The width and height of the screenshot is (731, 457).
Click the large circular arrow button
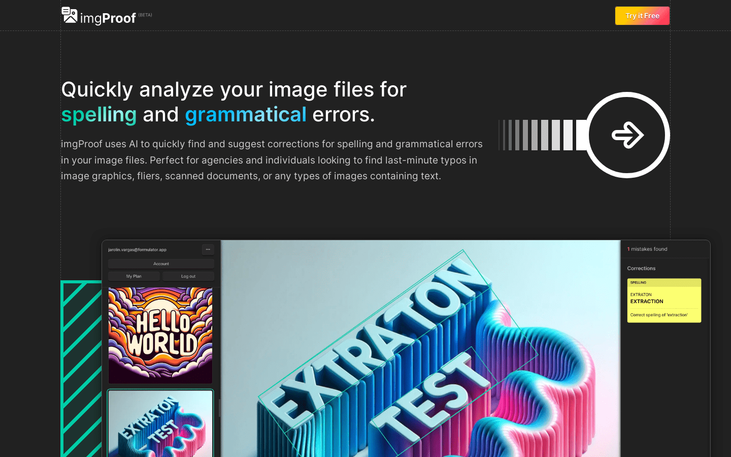click(627, 135)
